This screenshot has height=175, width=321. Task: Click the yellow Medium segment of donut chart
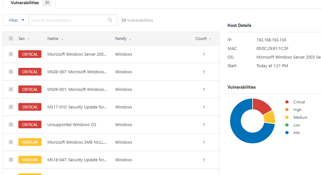pos(270,117)
